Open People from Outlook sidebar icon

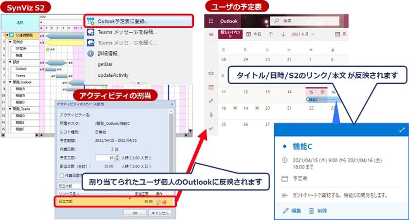211,101
